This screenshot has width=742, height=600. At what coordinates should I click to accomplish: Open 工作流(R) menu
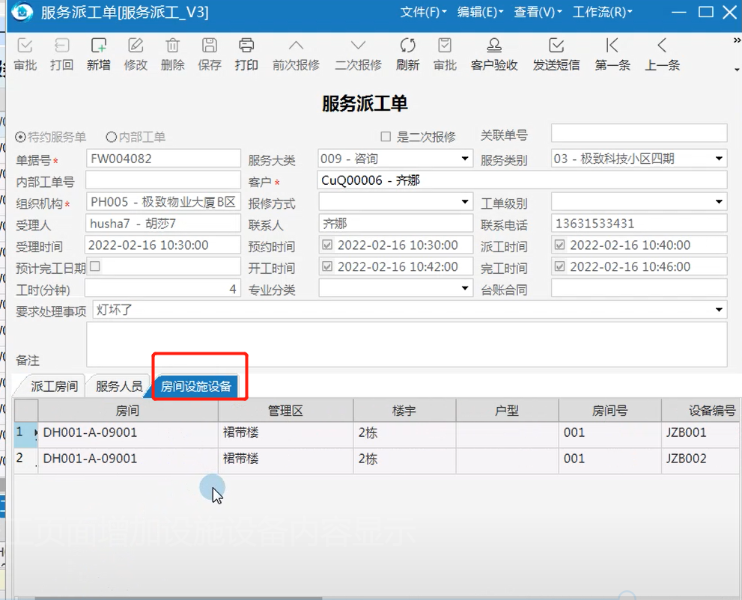(x=602, y=12)
